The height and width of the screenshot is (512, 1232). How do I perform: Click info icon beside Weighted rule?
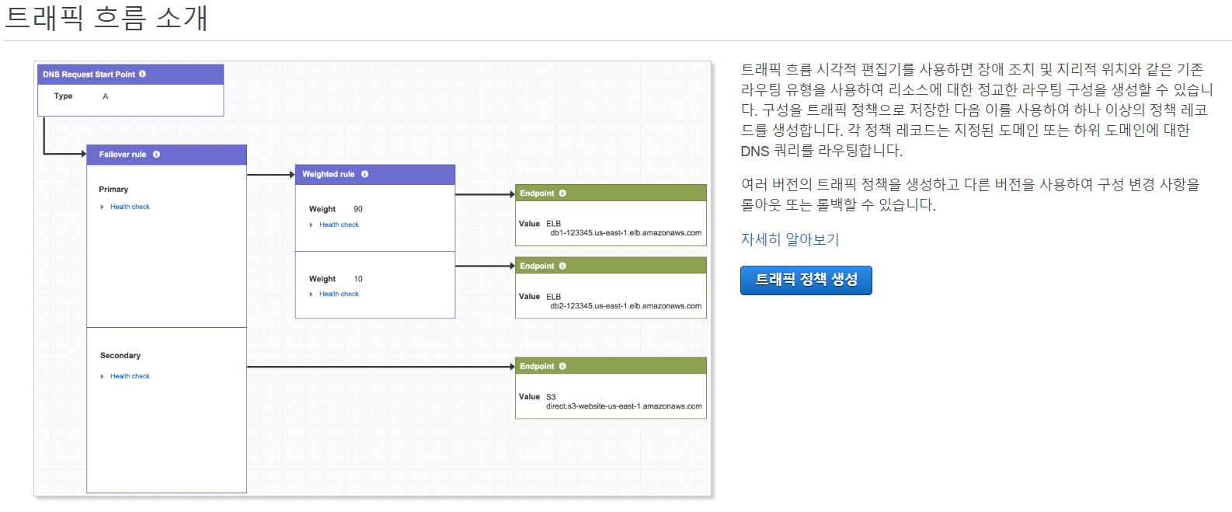tap(365, 174)
